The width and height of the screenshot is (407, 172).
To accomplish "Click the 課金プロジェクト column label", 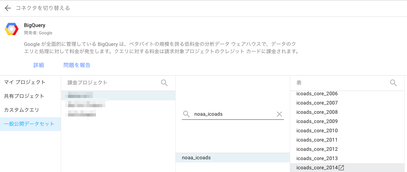I will point(87,83).
